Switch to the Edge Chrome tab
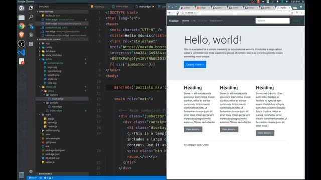Screen dimensions: 321x180 203,8
